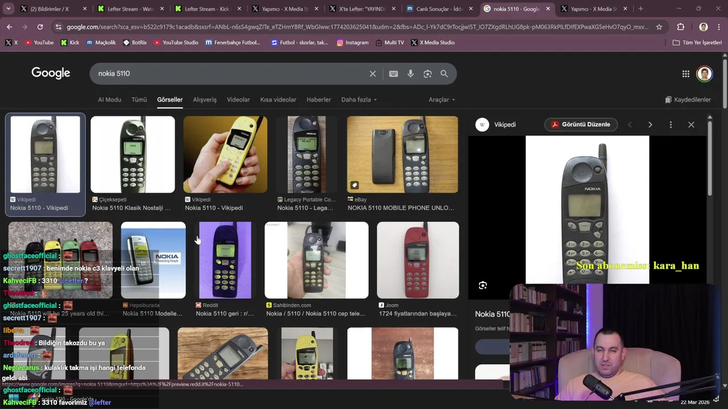Open the eBay Nokia 5110 thumbnail
728x409 pixels.
pyautogui.click(x=403, y=155)
